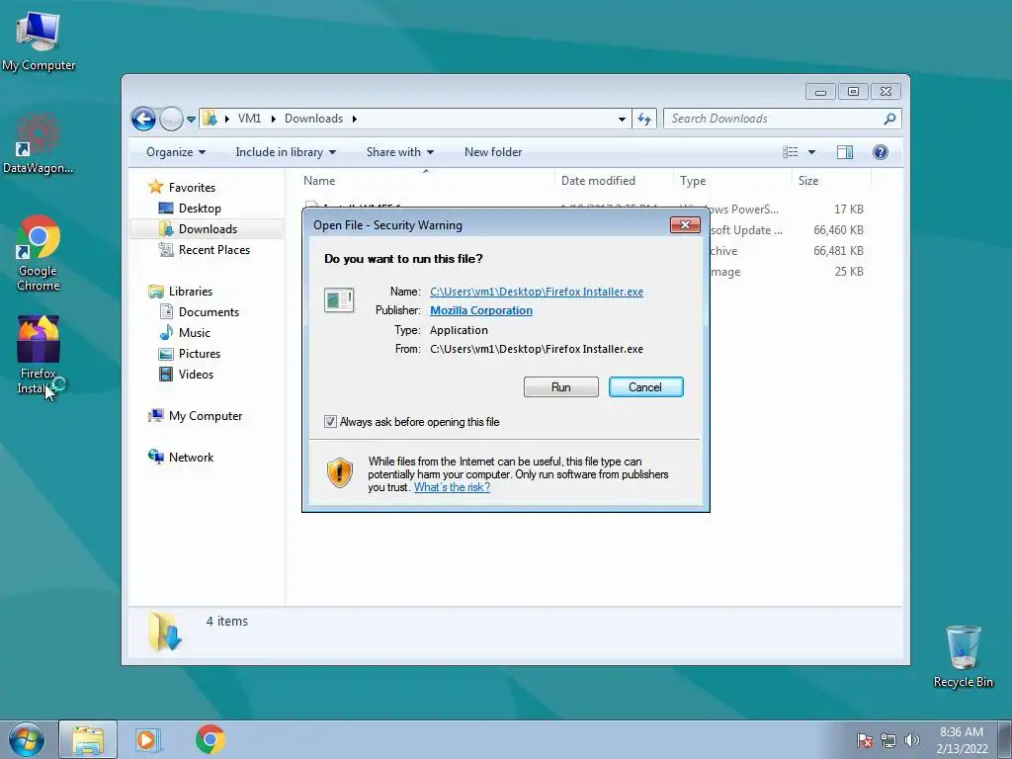The image size is (1012, 759).
Task: Click the security shield warning icon
Action: click(340, 473)
